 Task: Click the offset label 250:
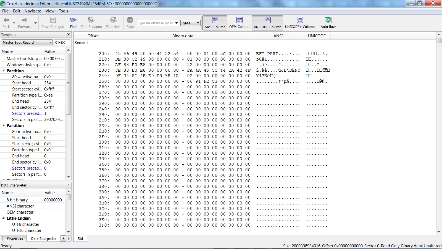click(x=104, y=81)
